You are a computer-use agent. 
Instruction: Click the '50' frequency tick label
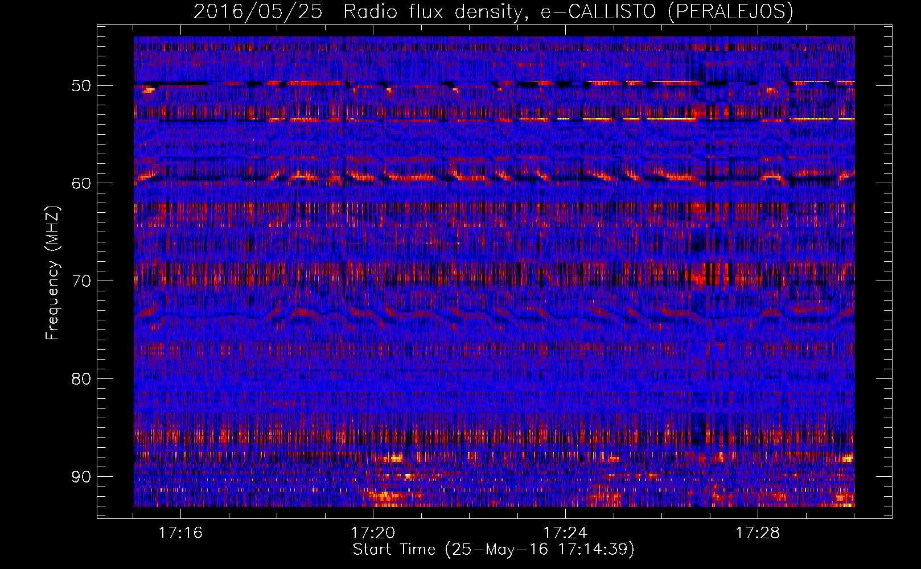[81, 86]
